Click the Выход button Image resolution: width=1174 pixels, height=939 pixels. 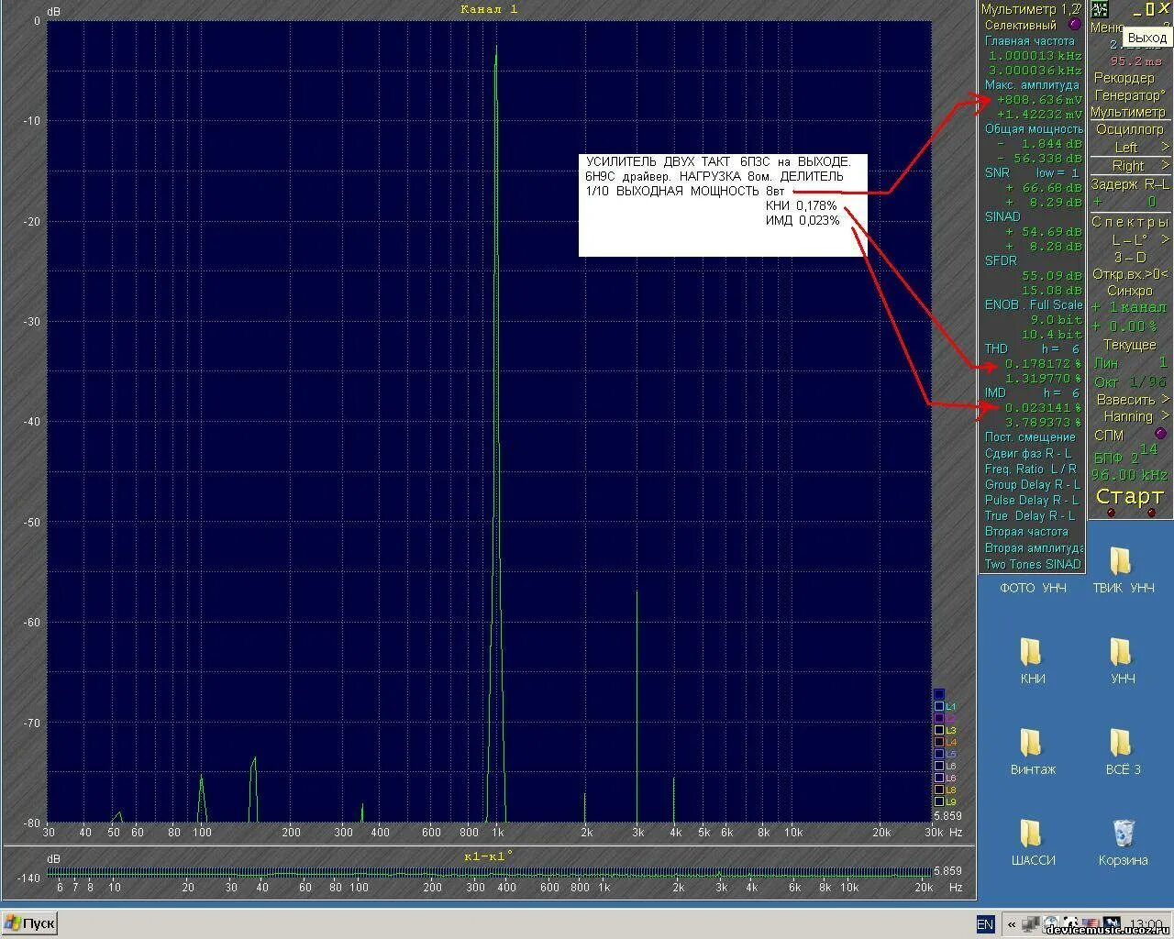point(1146,38)
